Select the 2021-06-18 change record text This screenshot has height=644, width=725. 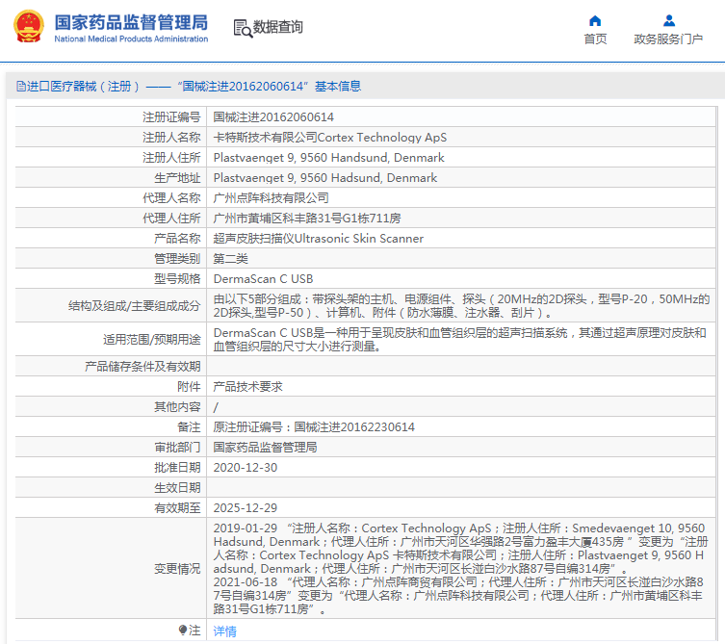(x=458, y=596)
